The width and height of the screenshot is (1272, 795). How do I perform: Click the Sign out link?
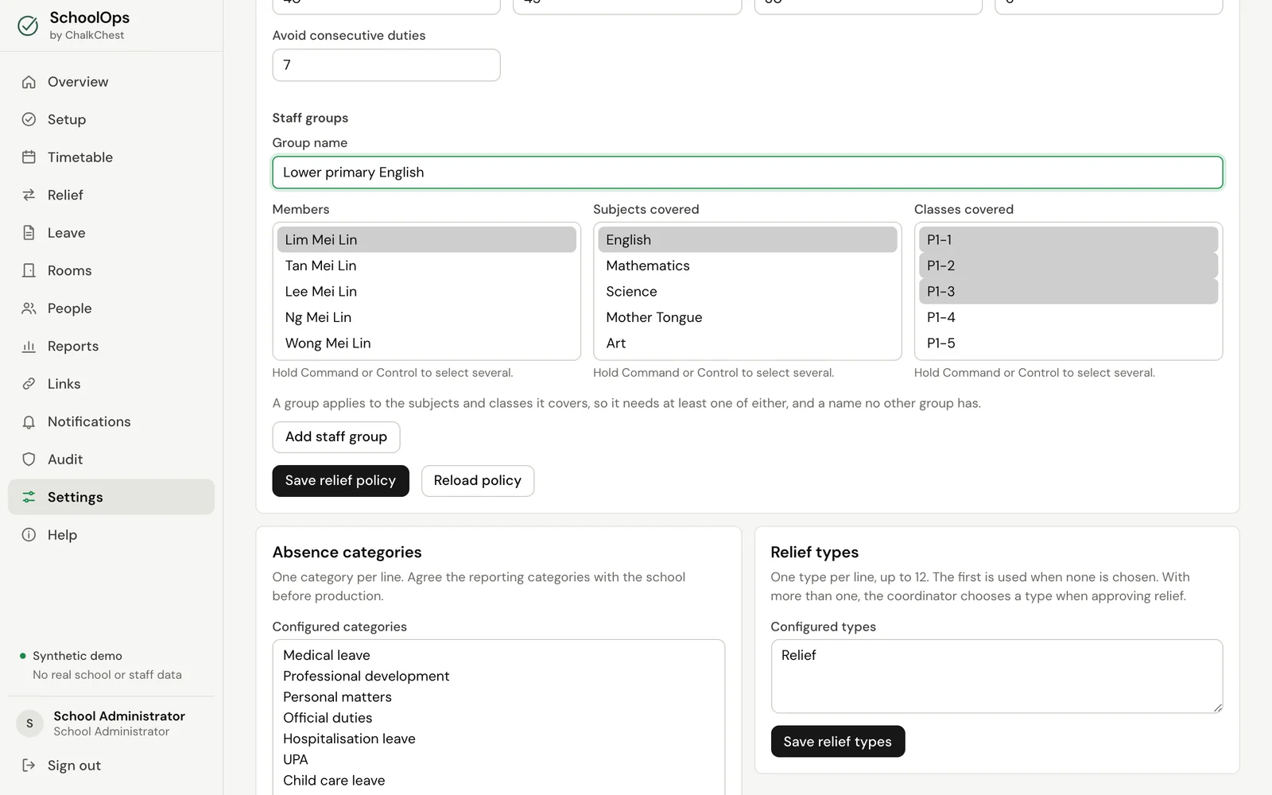pyautogui.click(x=111, y=766)
